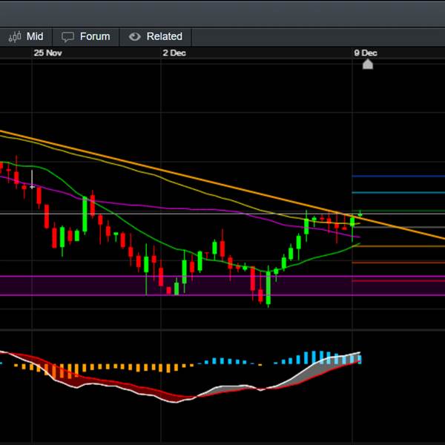Click the white crosshair cursor marker on chart
The width and height of the screenshot is (445, 445).
point(32,186)
